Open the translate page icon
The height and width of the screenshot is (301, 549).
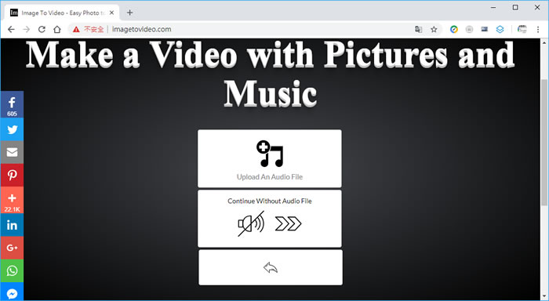point(418,30)
